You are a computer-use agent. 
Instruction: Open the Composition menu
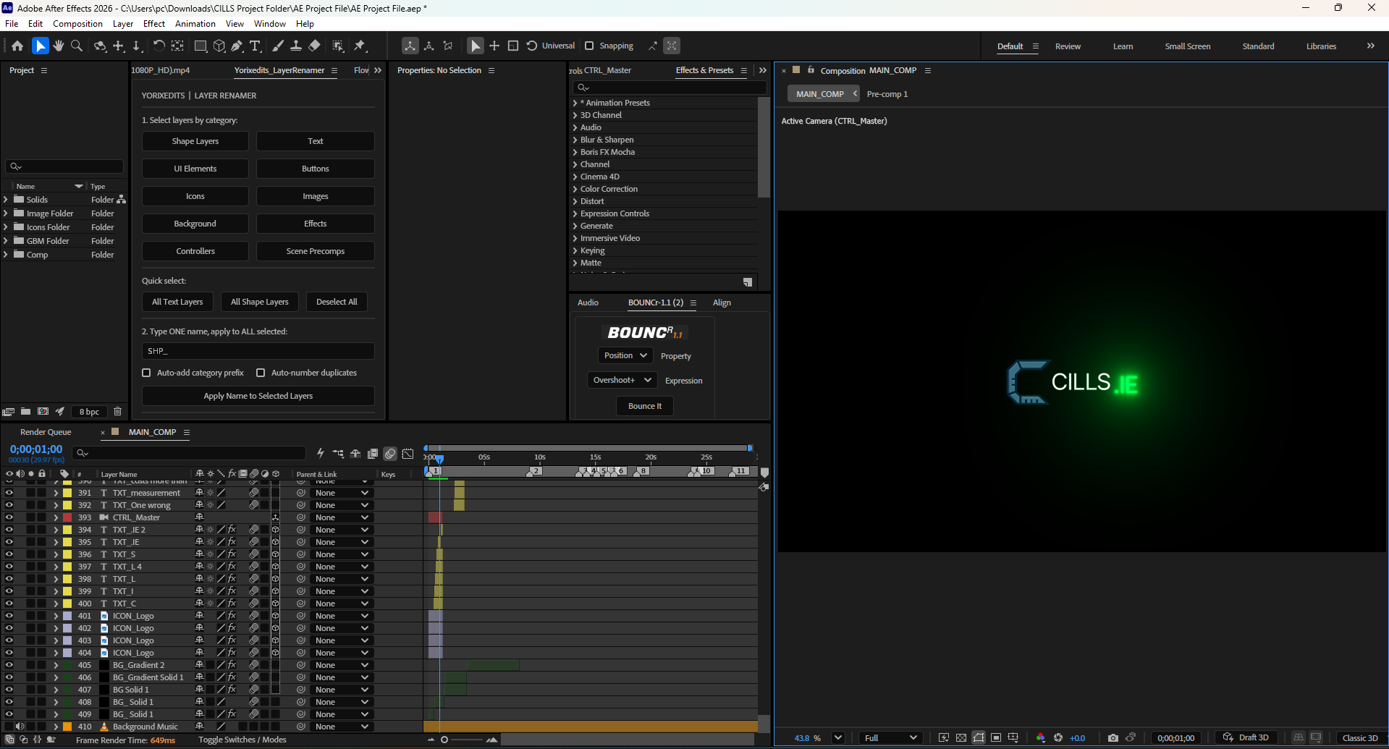(77, 24)
